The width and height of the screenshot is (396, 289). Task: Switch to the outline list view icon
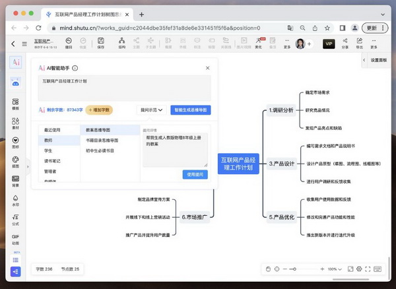pyautogui.click(x=16, y=260)
